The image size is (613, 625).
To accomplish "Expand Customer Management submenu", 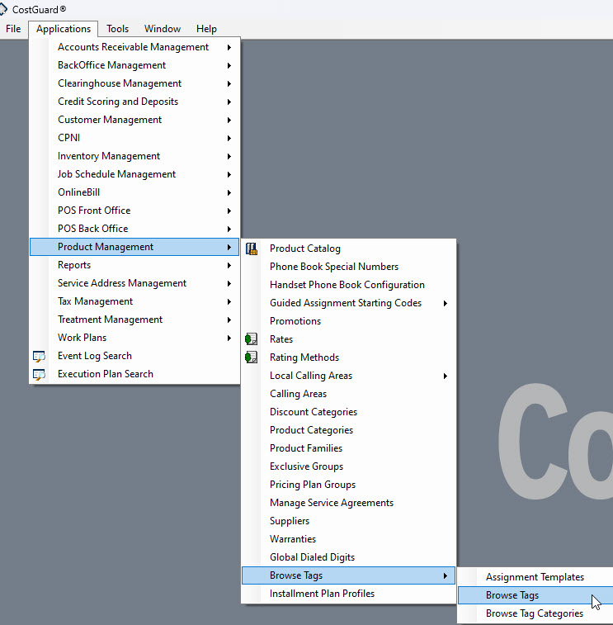I will pyautogui.click(x=134, y=120).
